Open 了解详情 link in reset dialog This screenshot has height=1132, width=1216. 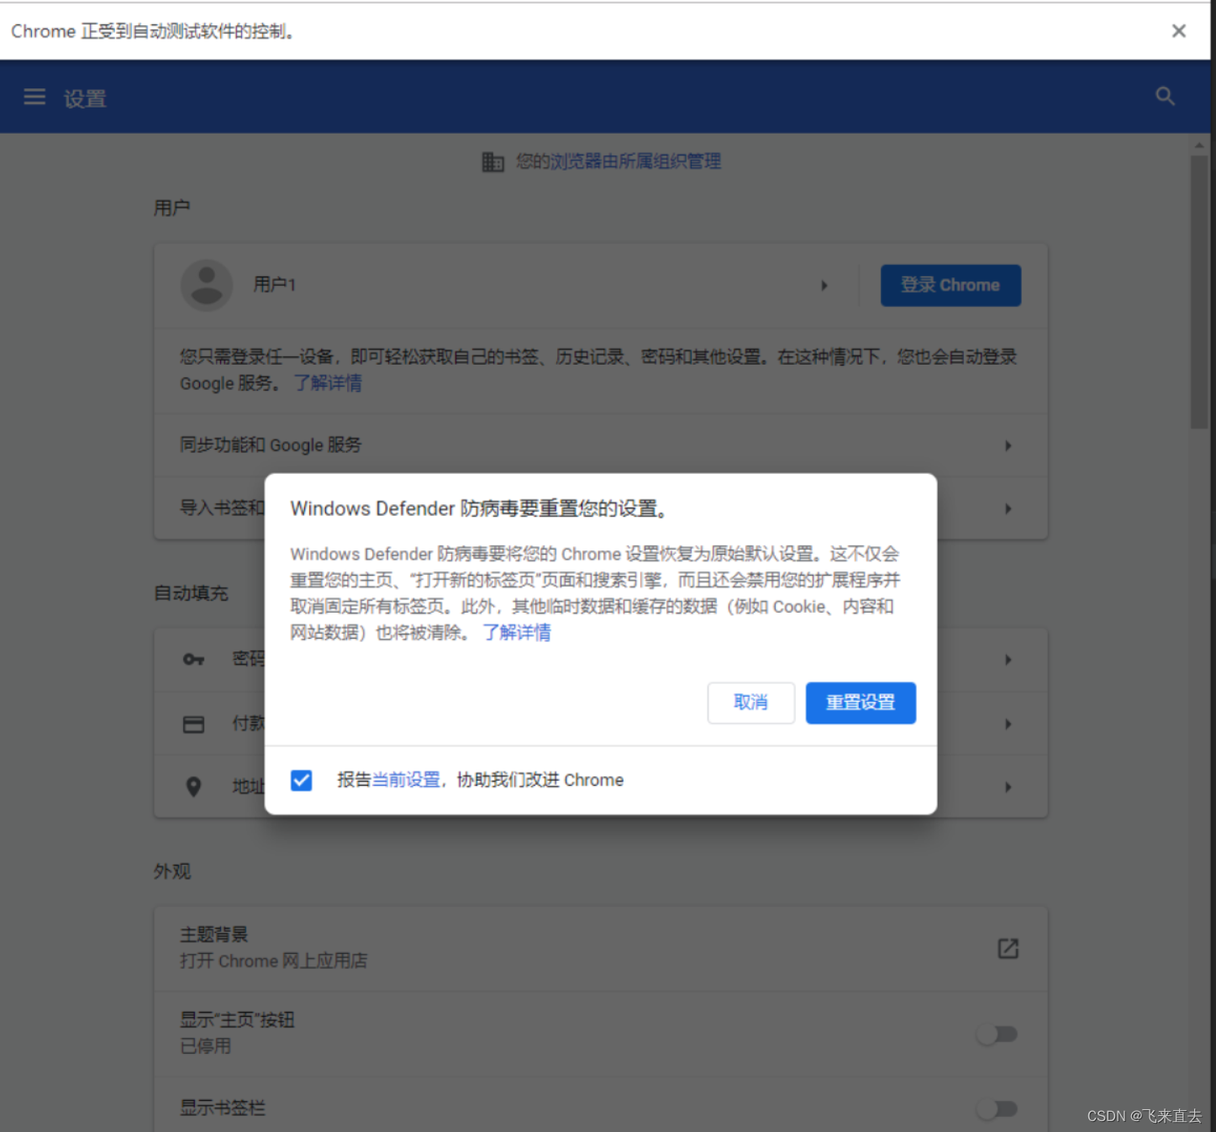[517, 632]
